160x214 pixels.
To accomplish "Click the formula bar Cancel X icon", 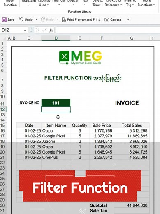I will click(x=37, y=30).
